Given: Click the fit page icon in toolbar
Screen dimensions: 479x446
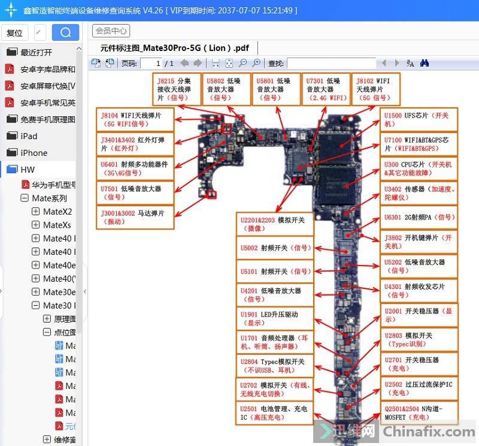Looking at the screenshot, I should point(229,63).
